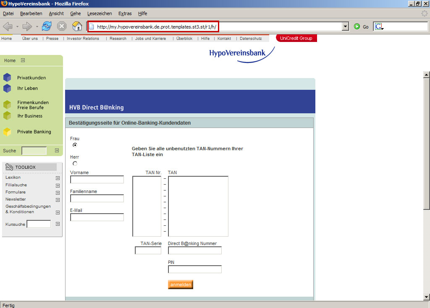Screen dimensions: 430x308
Task: Open the Lesezeichen menu
Action: tap(100, 13)
